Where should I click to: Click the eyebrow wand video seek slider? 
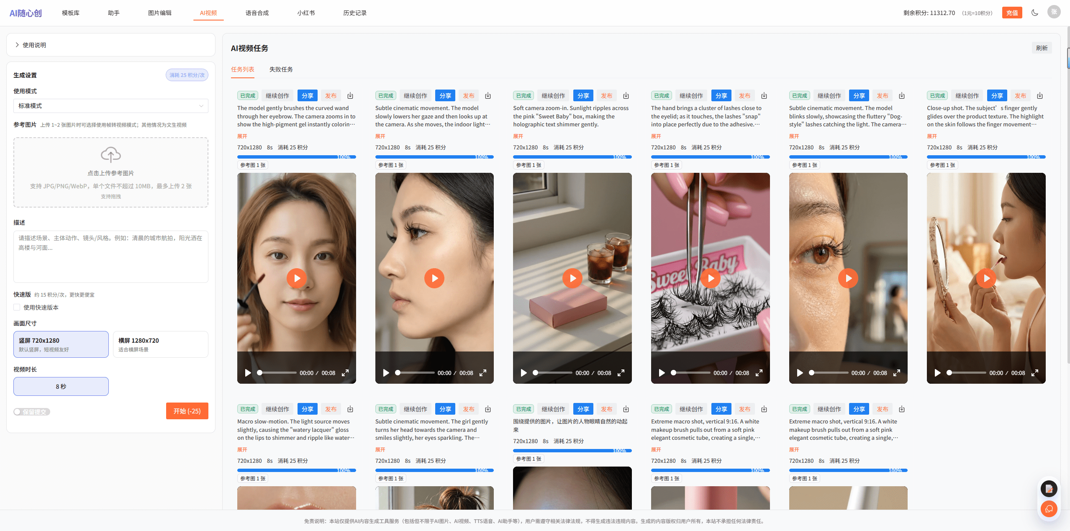[x=277, y=372]
